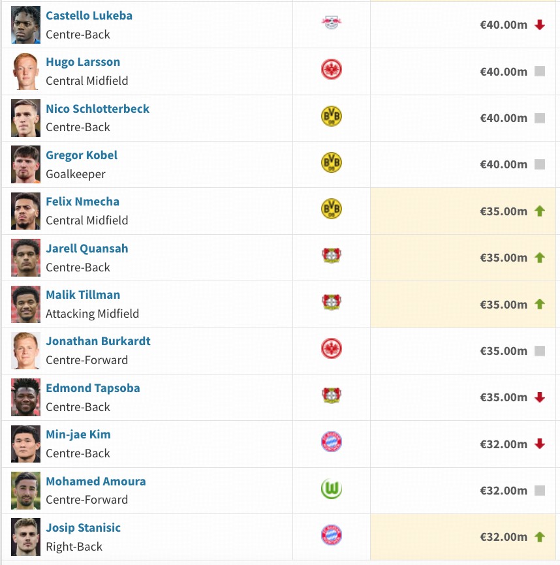
Task: Click grey unchanged marker for Gregor Kobel
Action: coord(539,164)
